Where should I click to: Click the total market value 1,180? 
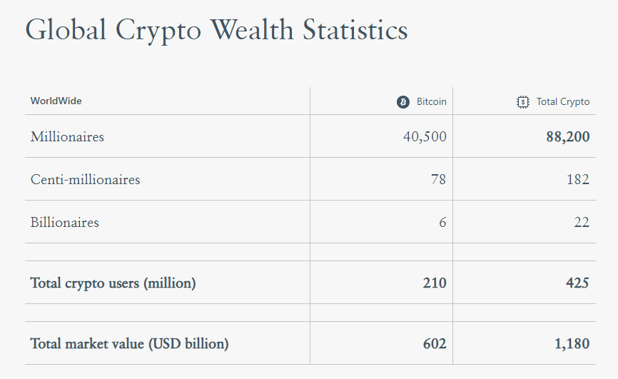(x=572, y=344)
